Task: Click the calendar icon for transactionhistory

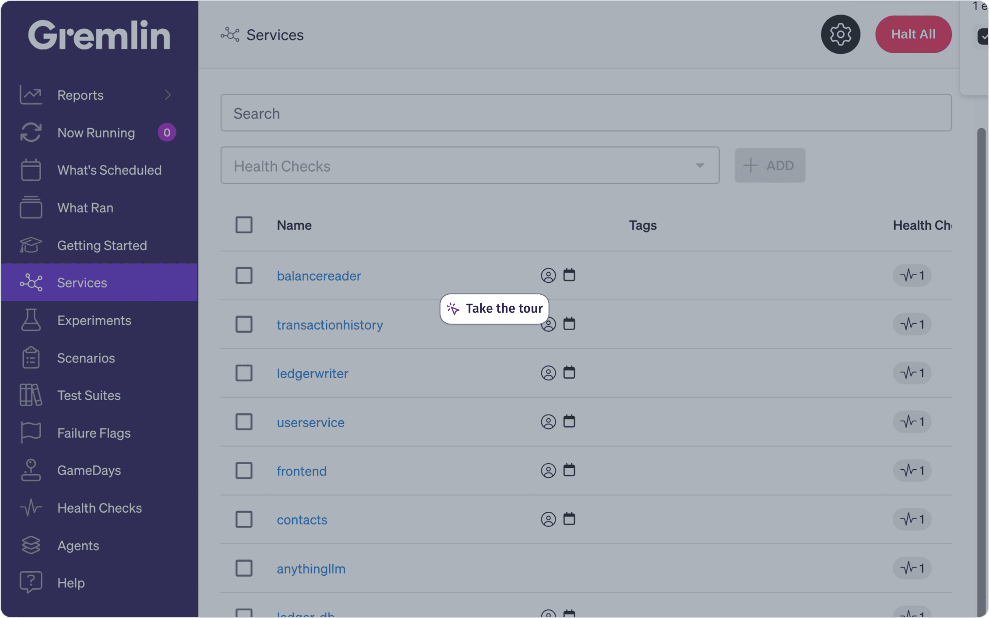Action: (569, 324)
